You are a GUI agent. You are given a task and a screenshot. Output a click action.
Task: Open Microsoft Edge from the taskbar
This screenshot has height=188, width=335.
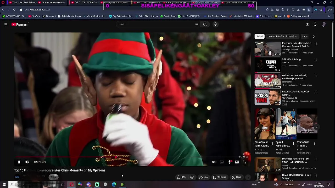tap(114, 185)
